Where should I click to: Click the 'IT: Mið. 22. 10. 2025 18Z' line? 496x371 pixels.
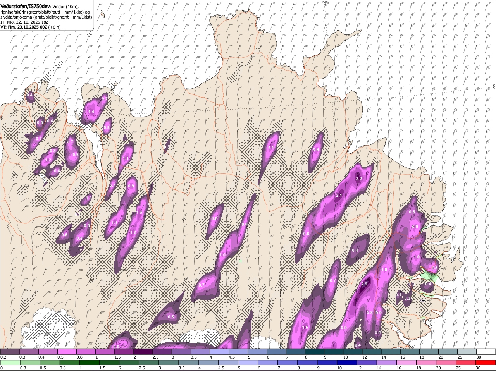24,22
